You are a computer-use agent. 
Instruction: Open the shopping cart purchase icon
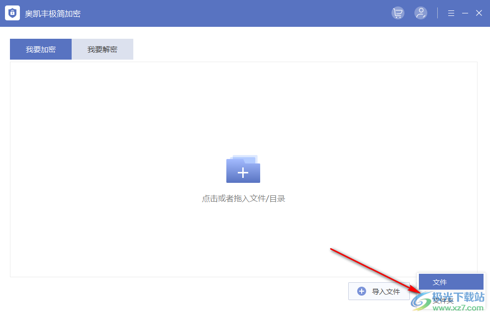click(x=398, y=13)
